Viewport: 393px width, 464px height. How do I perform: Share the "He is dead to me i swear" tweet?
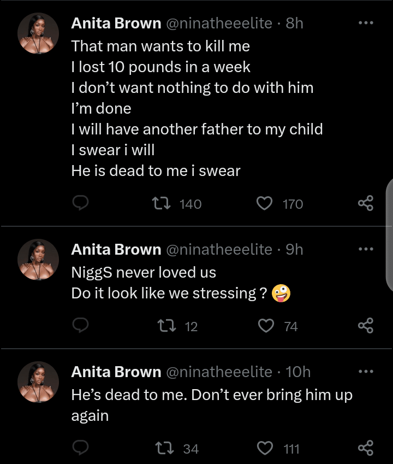click(x=365, y=204)
